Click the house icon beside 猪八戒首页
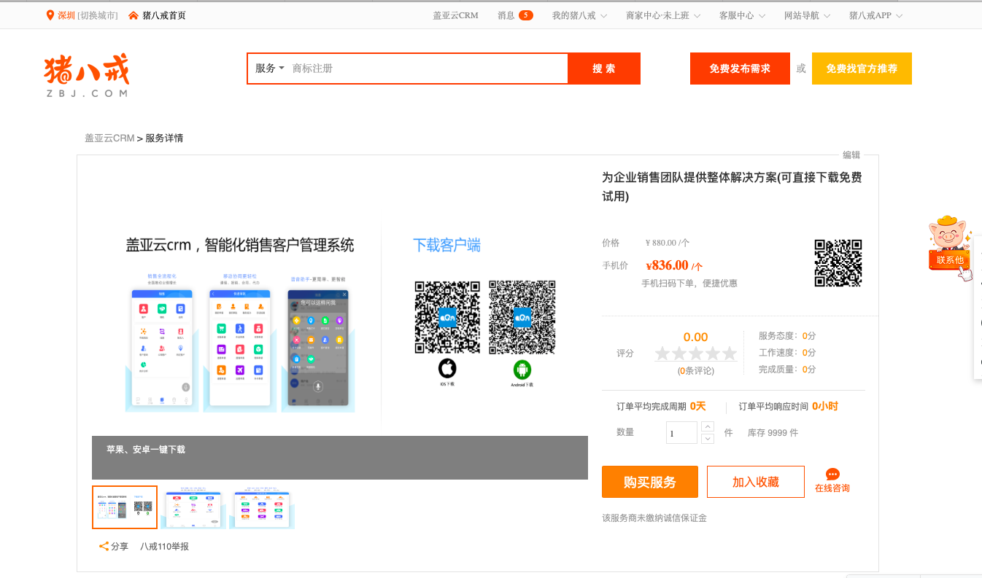 coord(134,15)
